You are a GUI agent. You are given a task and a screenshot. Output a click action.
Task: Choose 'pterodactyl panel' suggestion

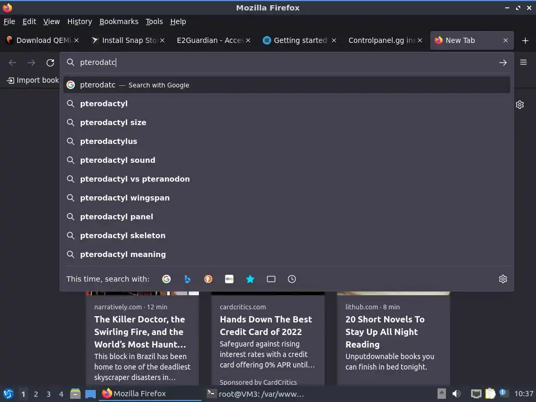tap(287, 216)
